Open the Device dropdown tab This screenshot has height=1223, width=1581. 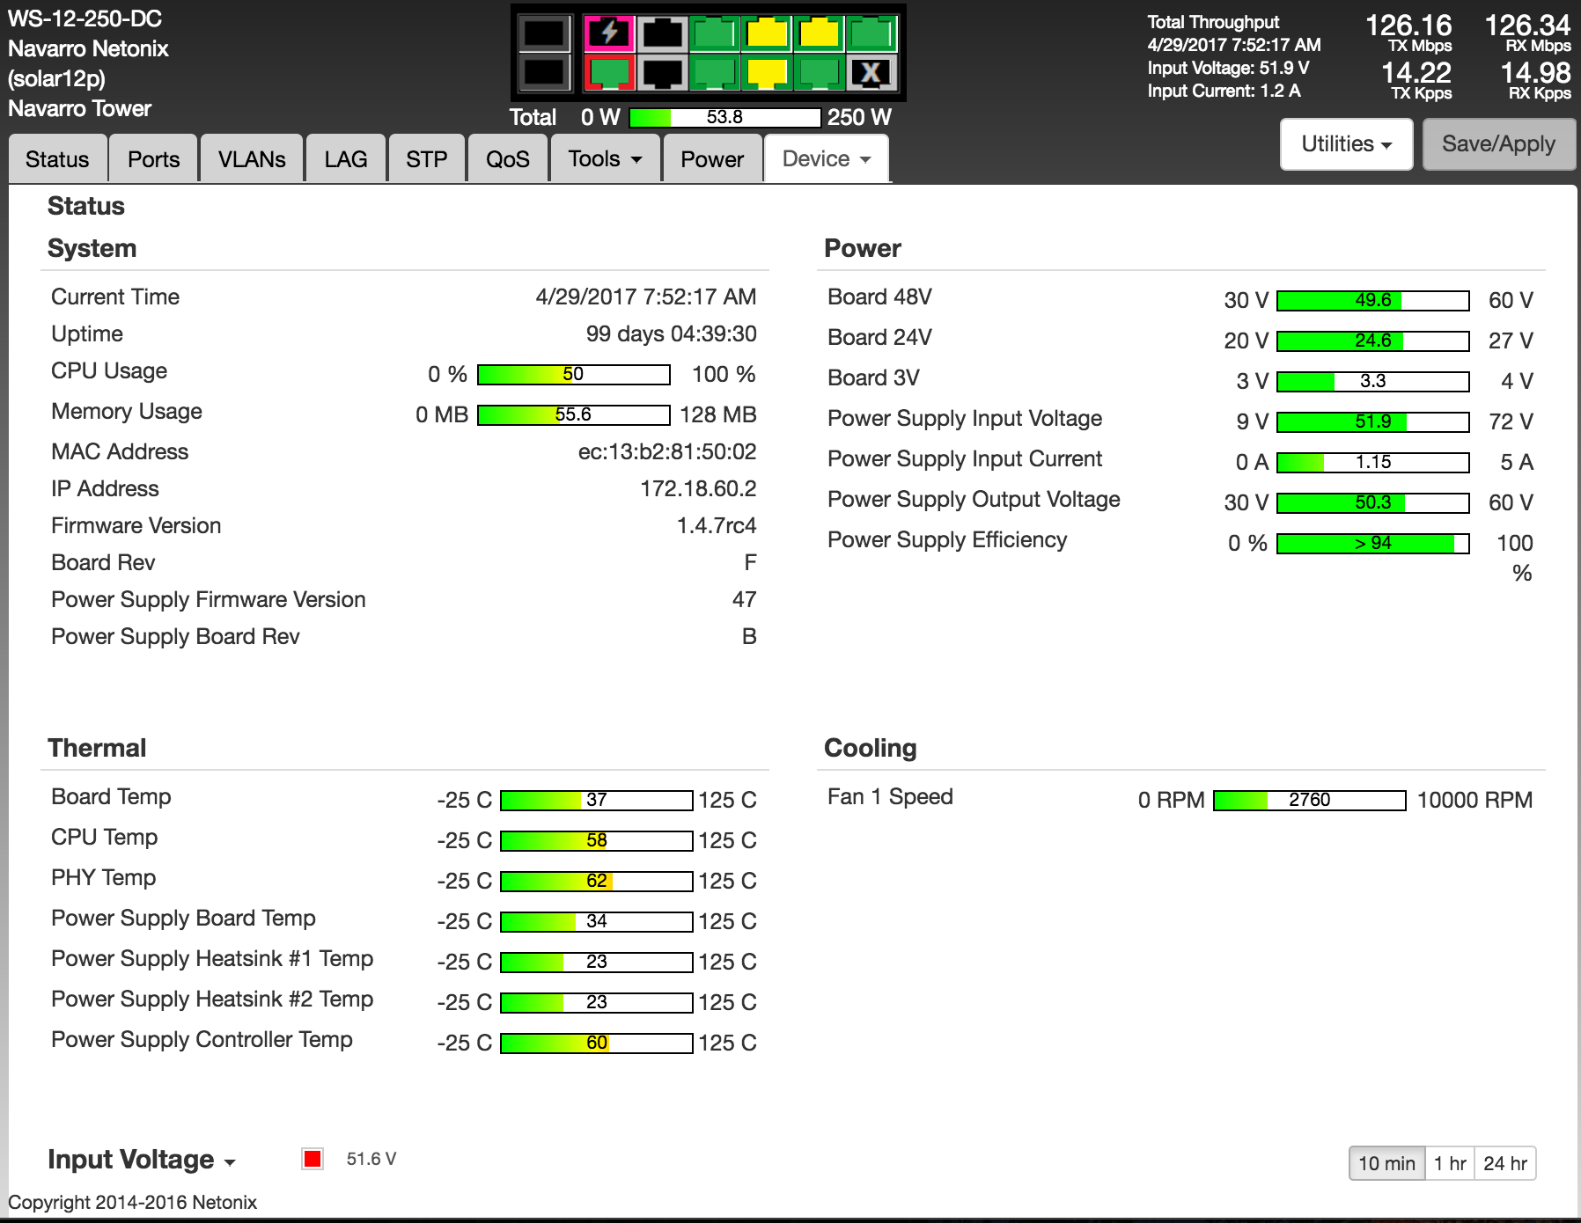[x=826, y=159]
